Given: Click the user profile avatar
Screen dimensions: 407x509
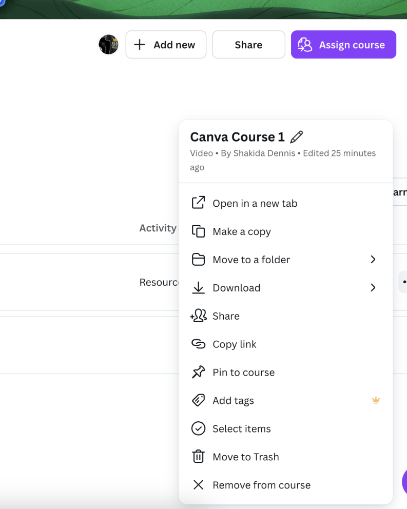Looking at the screenshot, I should click(x=108, y=45).
